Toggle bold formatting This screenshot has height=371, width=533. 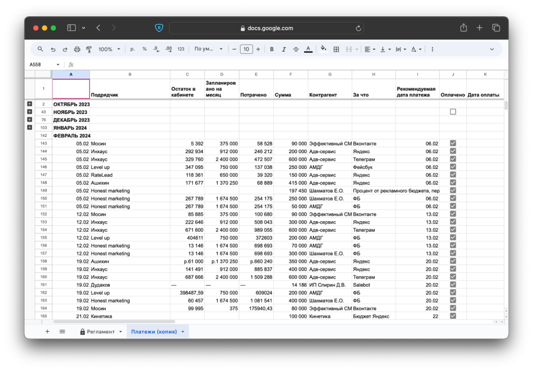(x=272, y=49)
